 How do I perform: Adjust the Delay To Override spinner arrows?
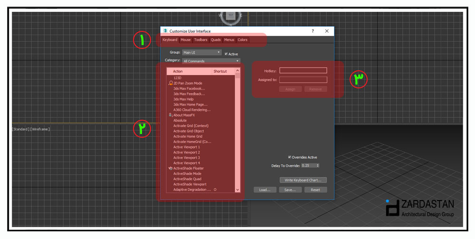[317, 165]
